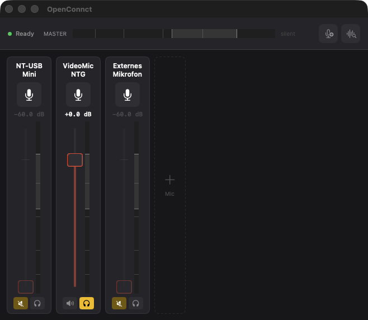Click the NT-USB Mini microphone icon
368x320 pixels.
tap(29, 95)
